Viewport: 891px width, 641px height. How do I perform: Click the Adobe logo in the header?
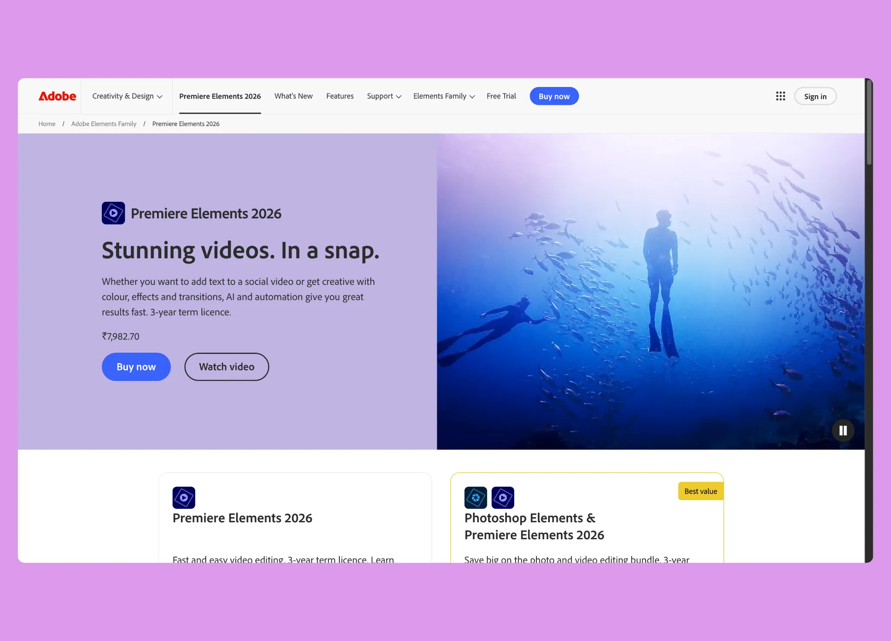coord(57,96)
